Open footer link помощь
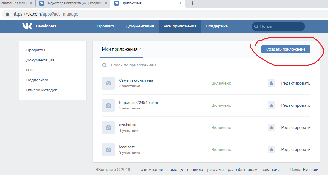This screenshot has height=175, width=328. 175,170
